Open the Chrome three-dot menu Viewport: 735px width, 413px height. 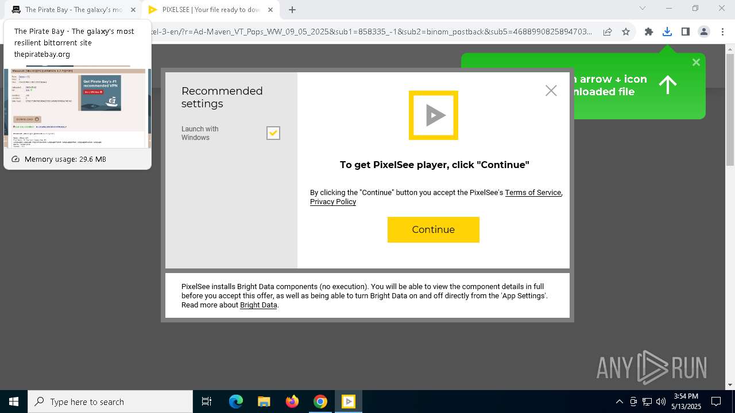tap(722, 32)
